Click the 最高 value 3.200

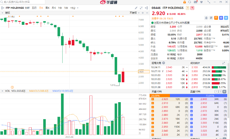click(x=173, y=27)
